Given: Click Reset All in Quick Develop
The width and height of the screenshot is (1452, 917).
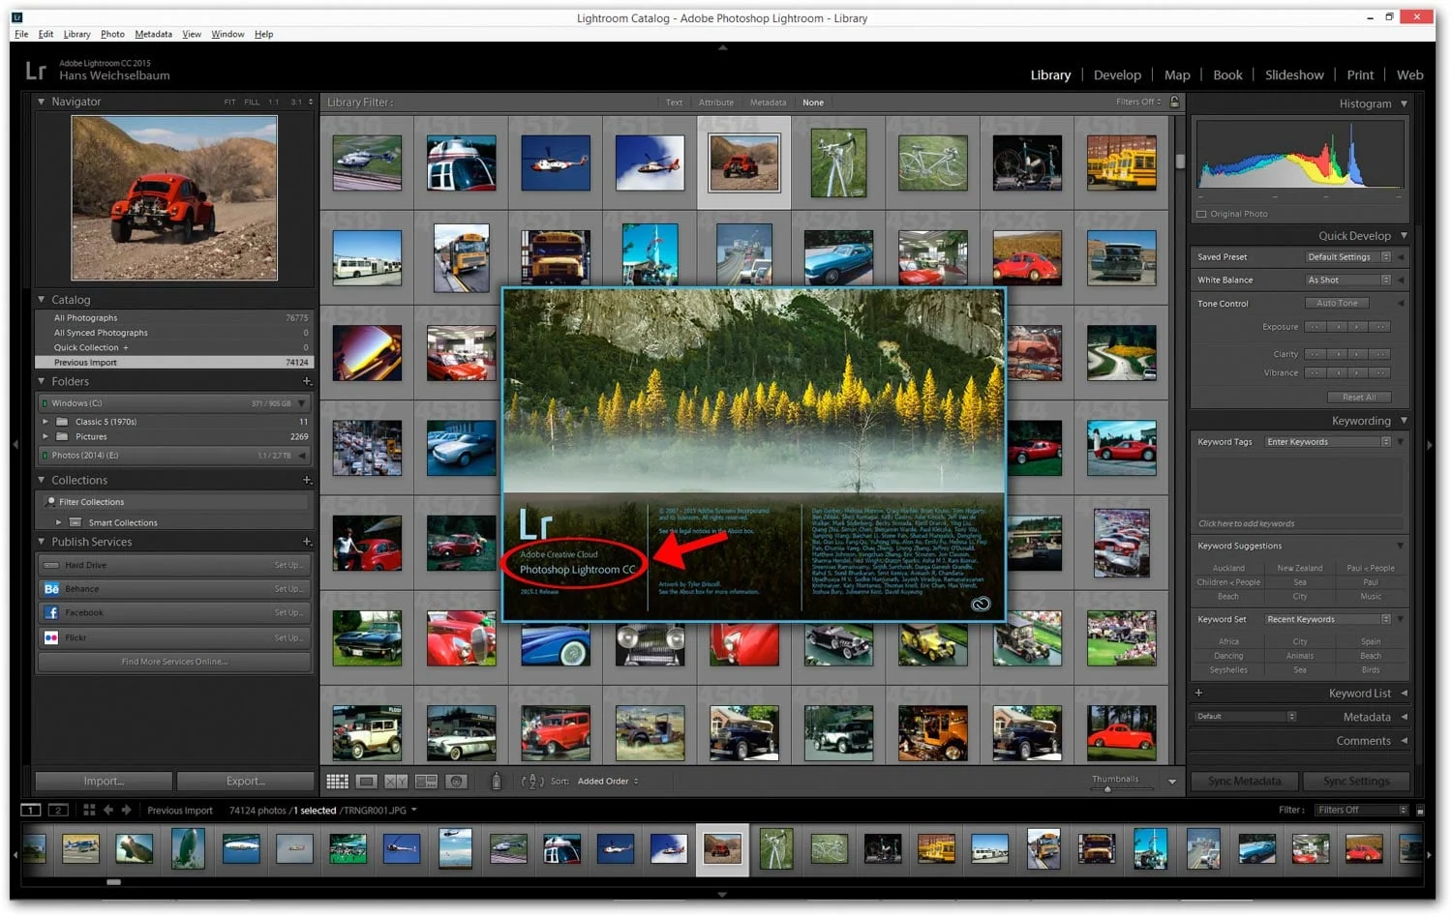Looking at the screenshot, I should click(1358, 398).
